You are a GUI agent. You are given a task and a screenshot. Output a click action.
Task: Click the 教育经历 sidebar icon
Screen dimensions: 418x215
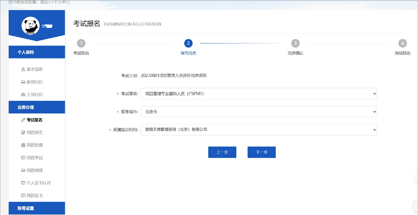pos(23,82)
